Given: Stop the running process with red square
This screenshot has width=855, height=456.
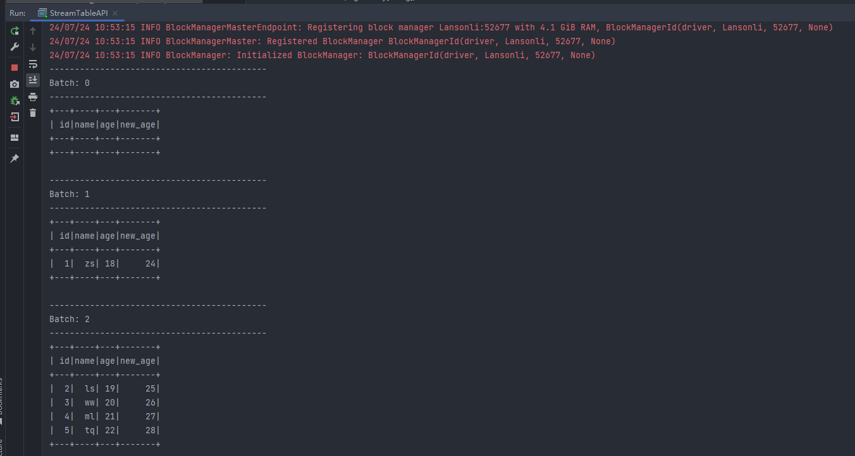Looking at the screenshot, I should (x=15, y=68).
